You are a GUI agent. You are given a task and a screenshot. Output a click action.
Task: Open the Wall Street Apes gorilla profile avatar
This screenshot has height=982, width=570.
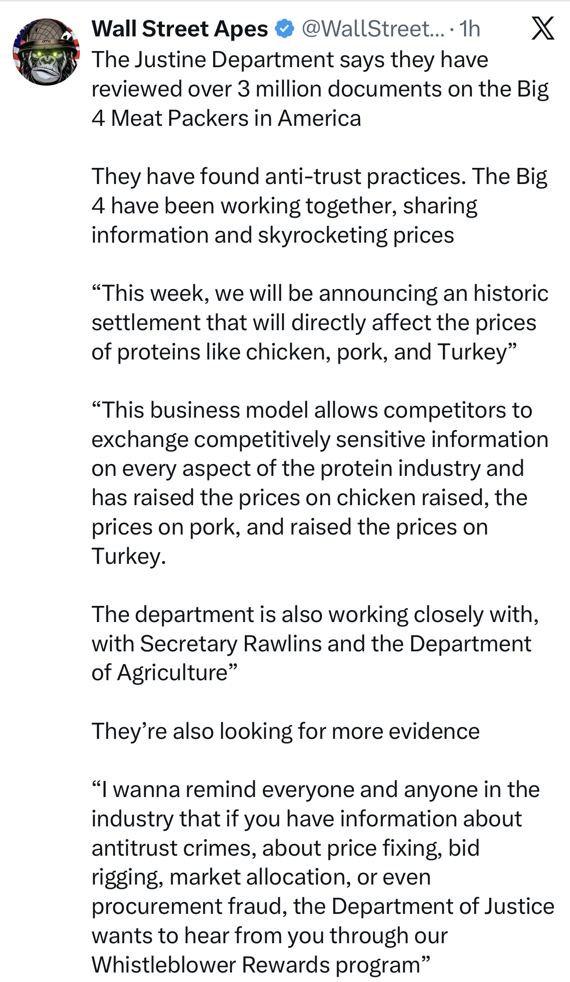(46, 52)
